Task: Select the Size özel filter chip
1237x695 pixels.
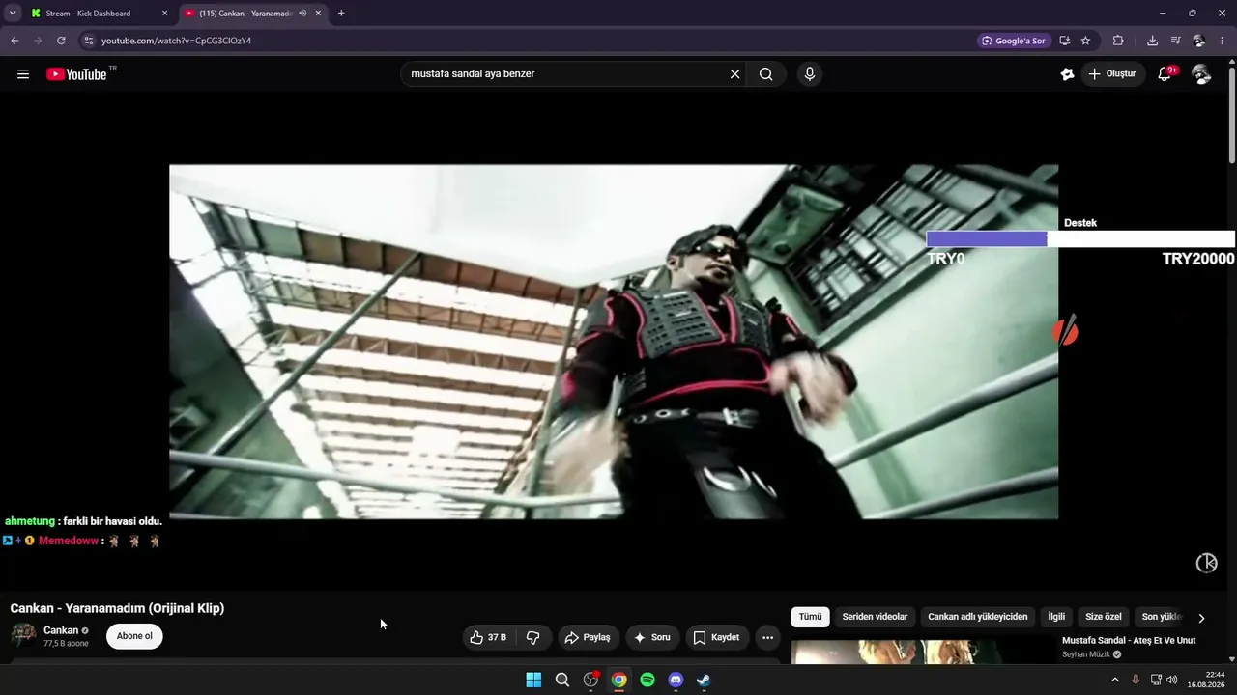Action: click(x=1104, y=617)
